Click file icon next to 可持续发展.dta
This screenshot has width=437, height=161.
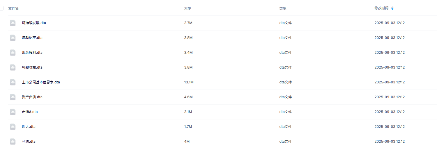[x=13, y=23]
